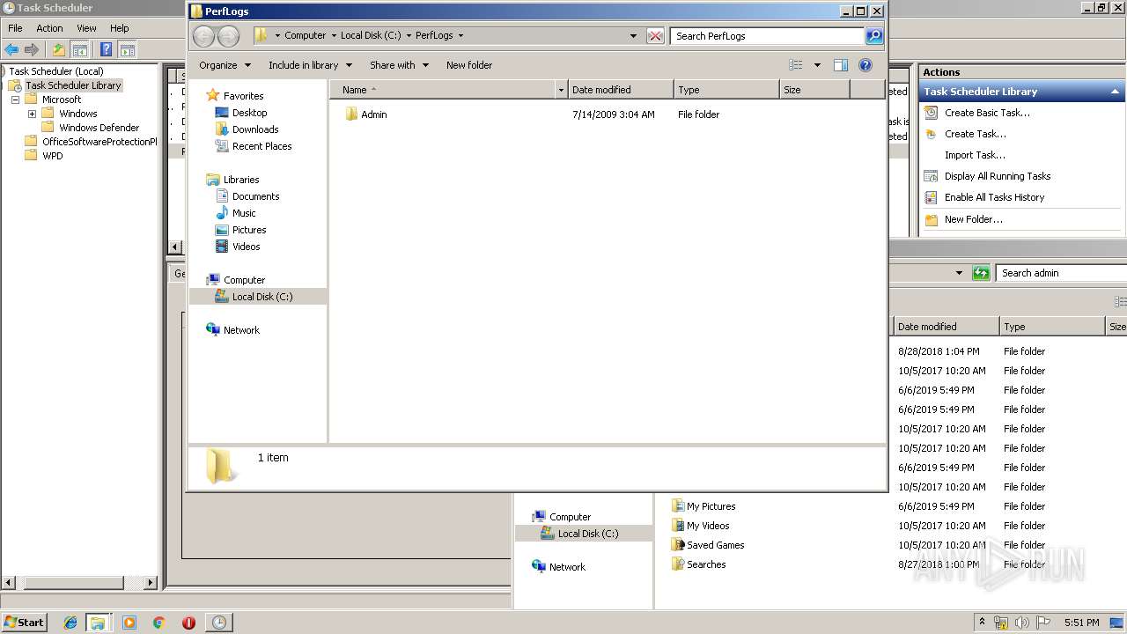Select the WPD folder in Task Scheduler tree
This screenshot has width=1127, height=634.
52,156
